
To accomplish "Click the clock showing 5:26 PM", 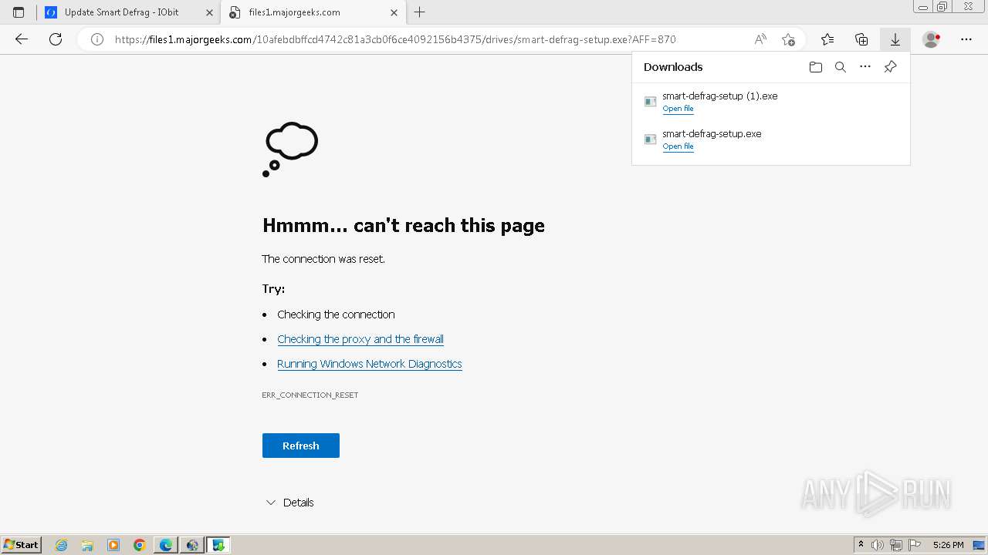I will coord(948,545).
